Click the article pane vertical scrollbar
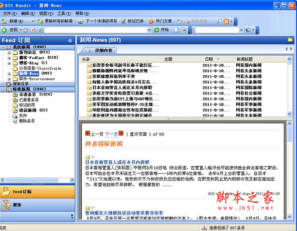Image resolution: width=297 pixels, height=231 pixels. coord(289,134)
